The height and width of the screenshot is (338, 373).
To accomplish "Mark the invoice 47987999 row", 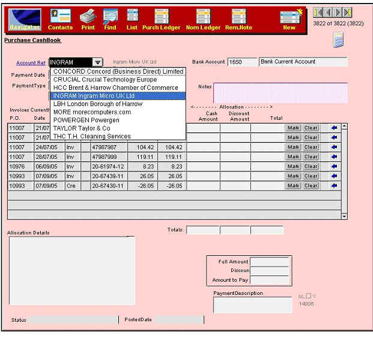I will [293, 156].
